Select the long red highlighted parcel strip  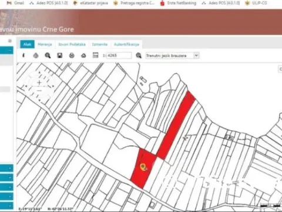[x=176, y=125]
